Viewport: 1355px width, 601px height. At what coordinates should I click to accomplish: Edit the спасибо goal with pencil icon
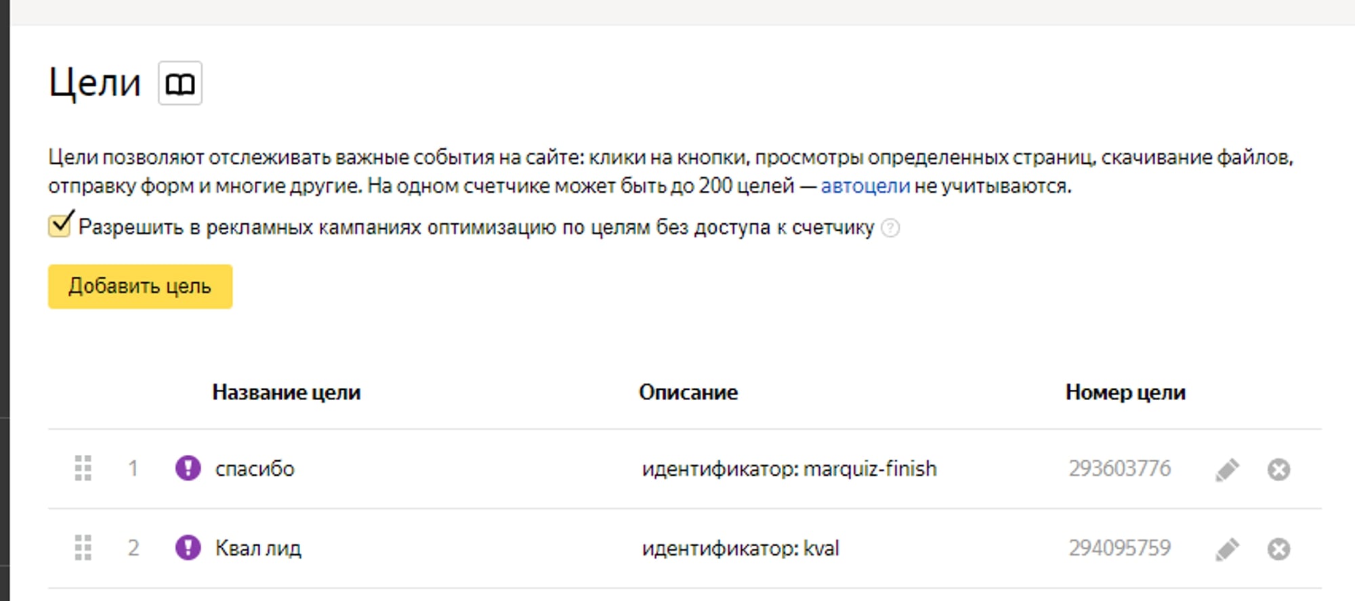1227,469
